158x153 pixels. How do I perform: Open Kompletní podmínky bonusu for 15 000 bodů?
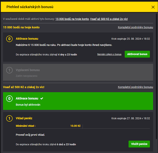pos(135,27)
